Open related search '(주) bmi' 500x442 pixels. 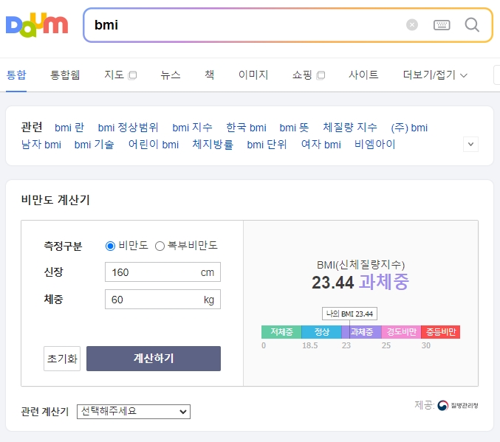pyautogui.click(x=409, y=128)
